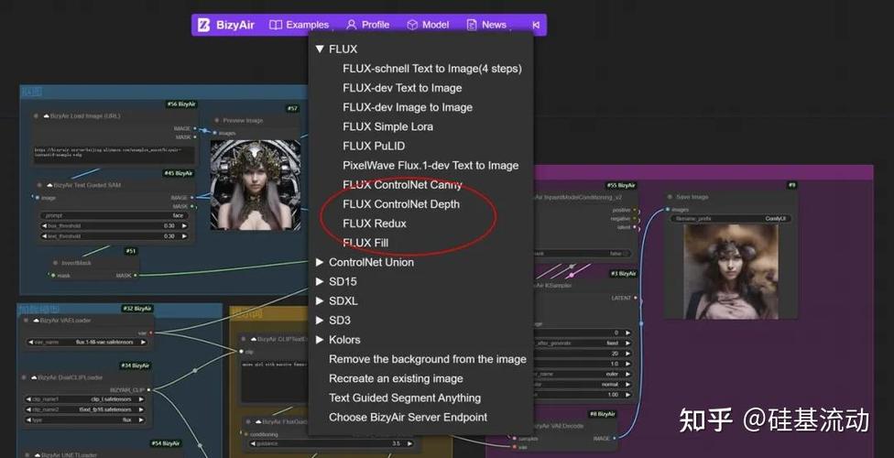Click the Profile person icon
Image resolution: width=894 pixels, height=458 pixels.
pos(351,25)
